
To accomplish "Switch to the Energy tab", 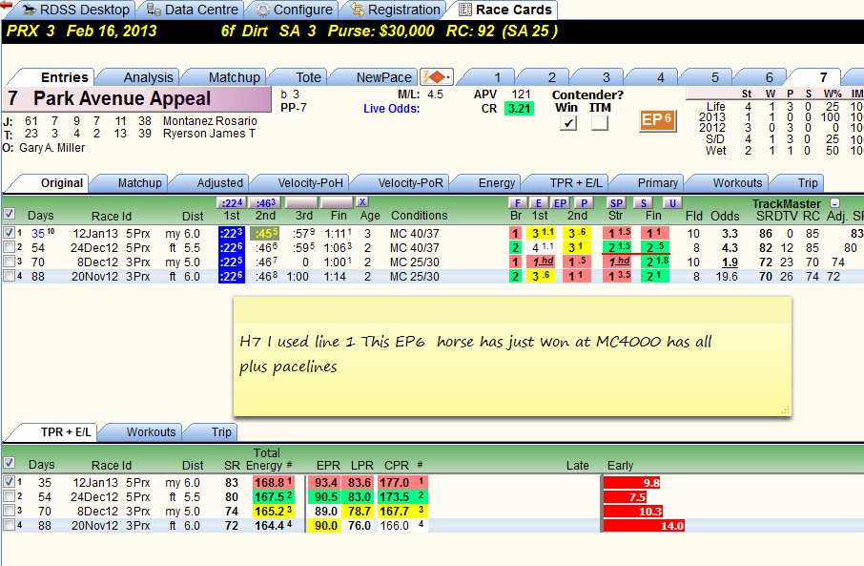I will (x=497, y=182).
